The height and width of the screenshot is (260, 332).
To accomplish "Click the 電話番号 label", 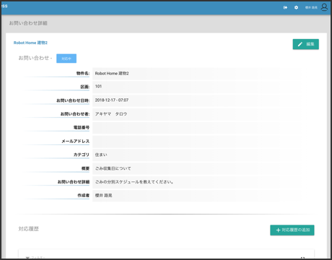I will pyautogui.click(x=82, y=128).
